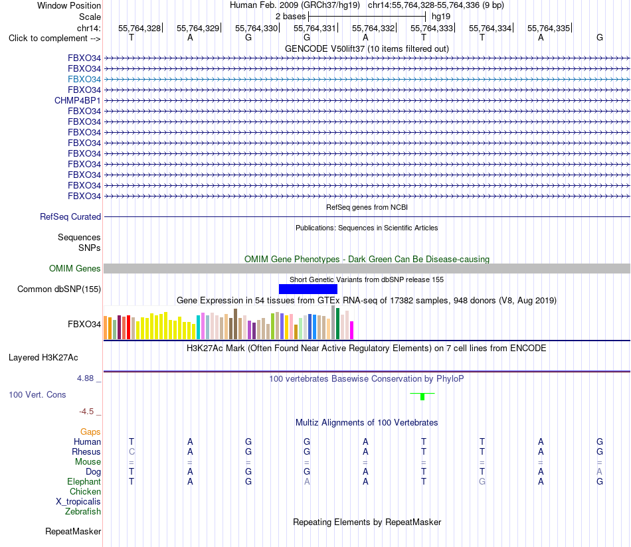This screenshot has width=631, height=547.
Task: Click the gray OMIM Genes bar
Action: tap(367, 268)
